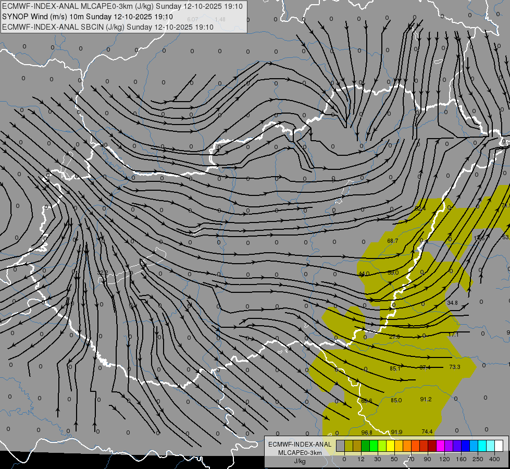Select the pure blue legend swatch
510x469 pixels.
(466, 446)
